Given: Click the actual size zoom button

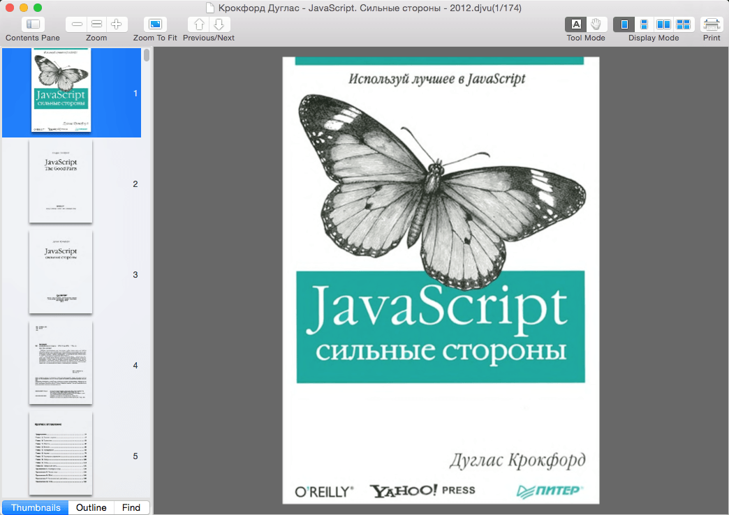Looking at the screenshot, I should tap(96, 24).
